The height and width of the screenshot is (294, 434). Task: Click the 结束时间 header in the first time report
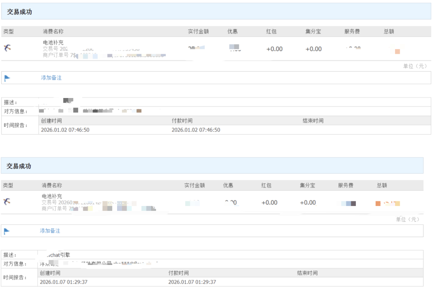312,120
